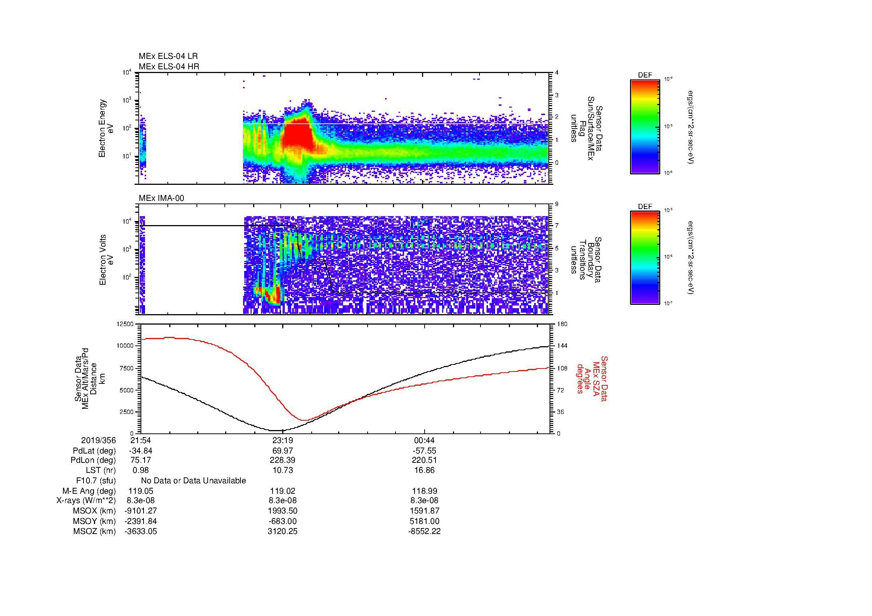This screenshot has width=872, height=616.
Task: Click the 'MSOX (km)' row label
Action: pos(95,511)
